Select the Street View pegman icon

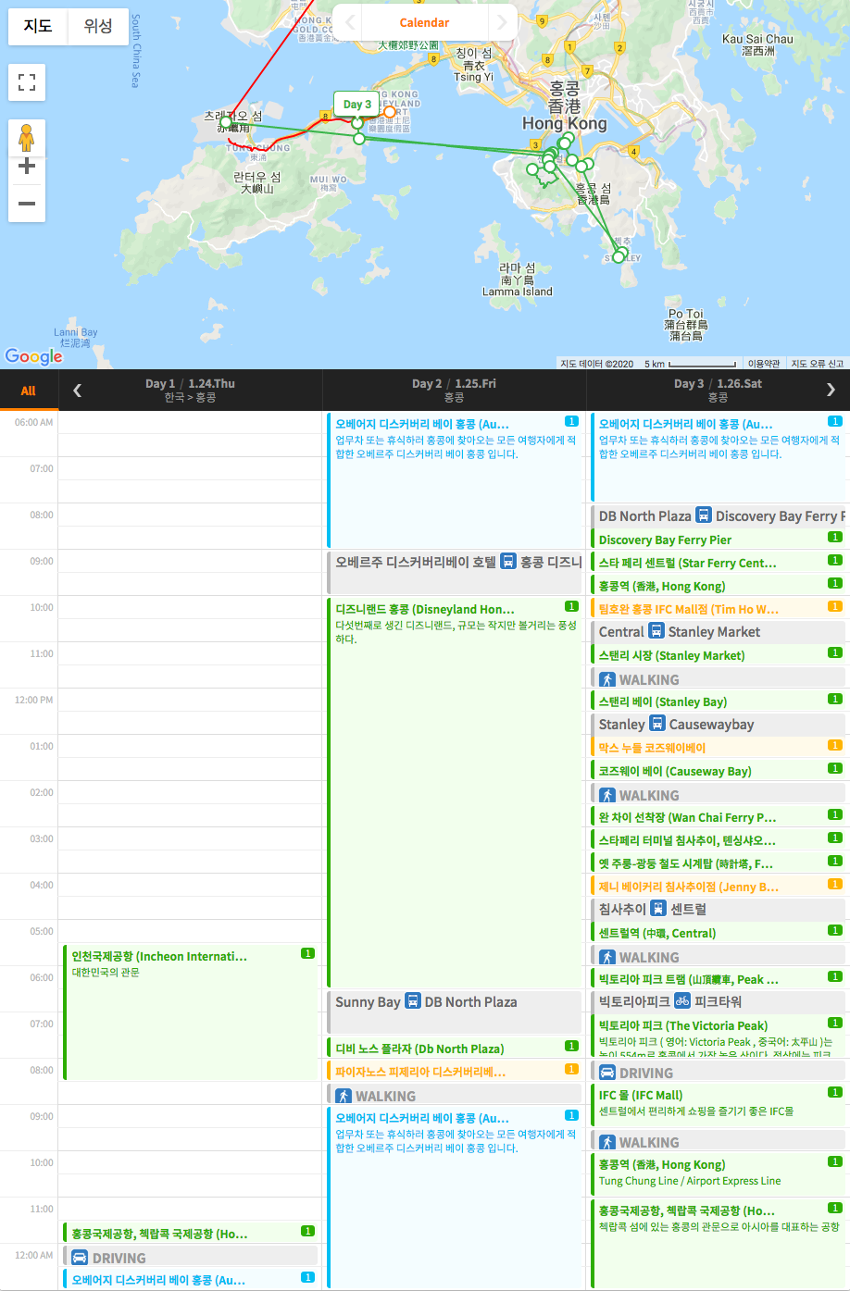[26, 137]
